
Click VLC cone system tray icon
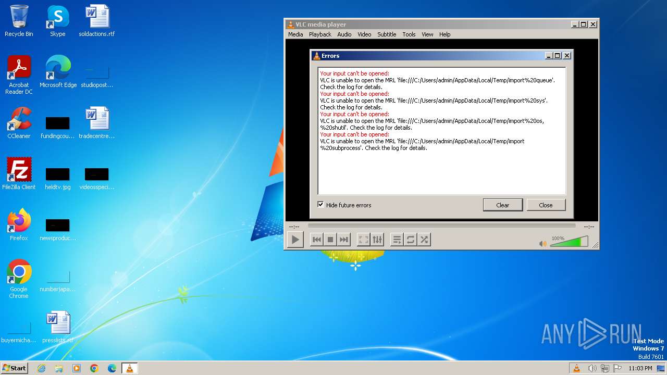(576, 368)
